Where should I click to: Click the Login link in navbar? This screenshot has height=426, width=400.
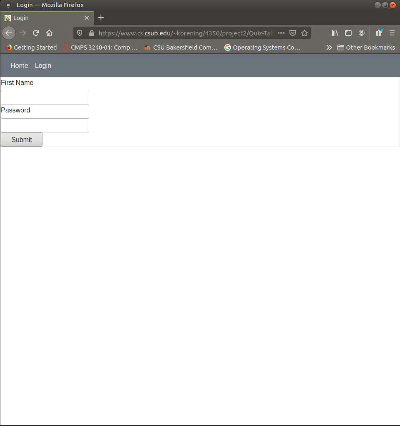coord(43,65)
